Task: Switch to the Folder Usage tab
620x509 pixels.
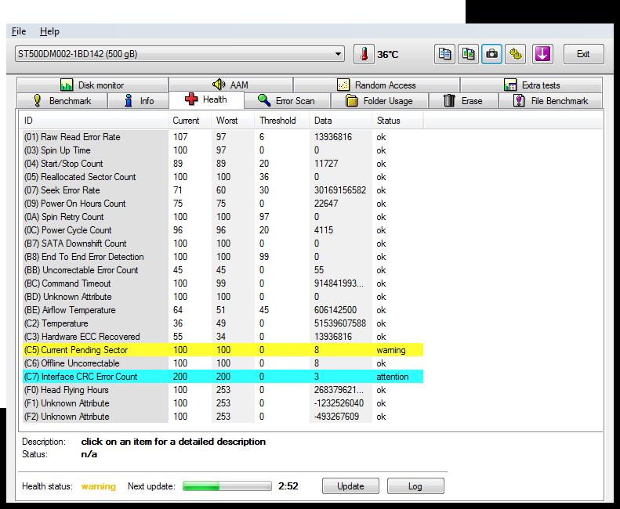Action: point(379,101)
